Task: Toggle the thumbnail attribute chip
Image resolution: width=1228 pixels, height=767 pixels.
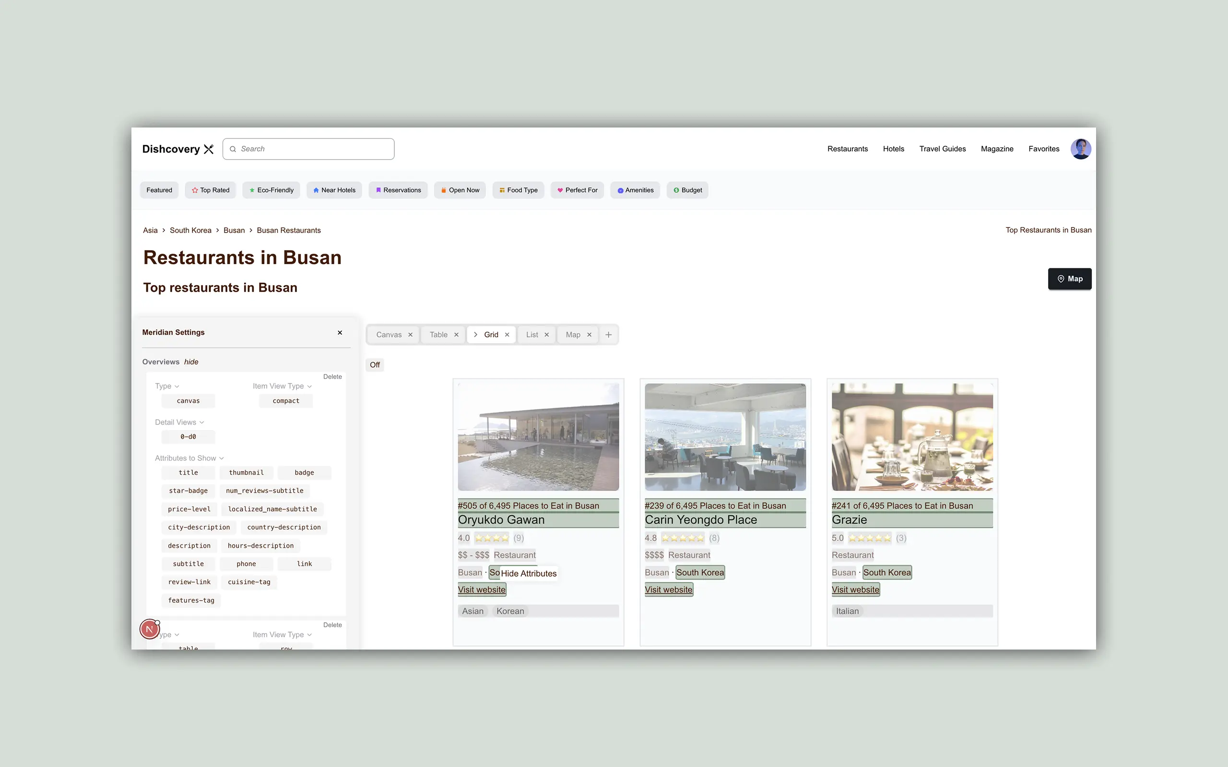Action: [x=246, y=472]
